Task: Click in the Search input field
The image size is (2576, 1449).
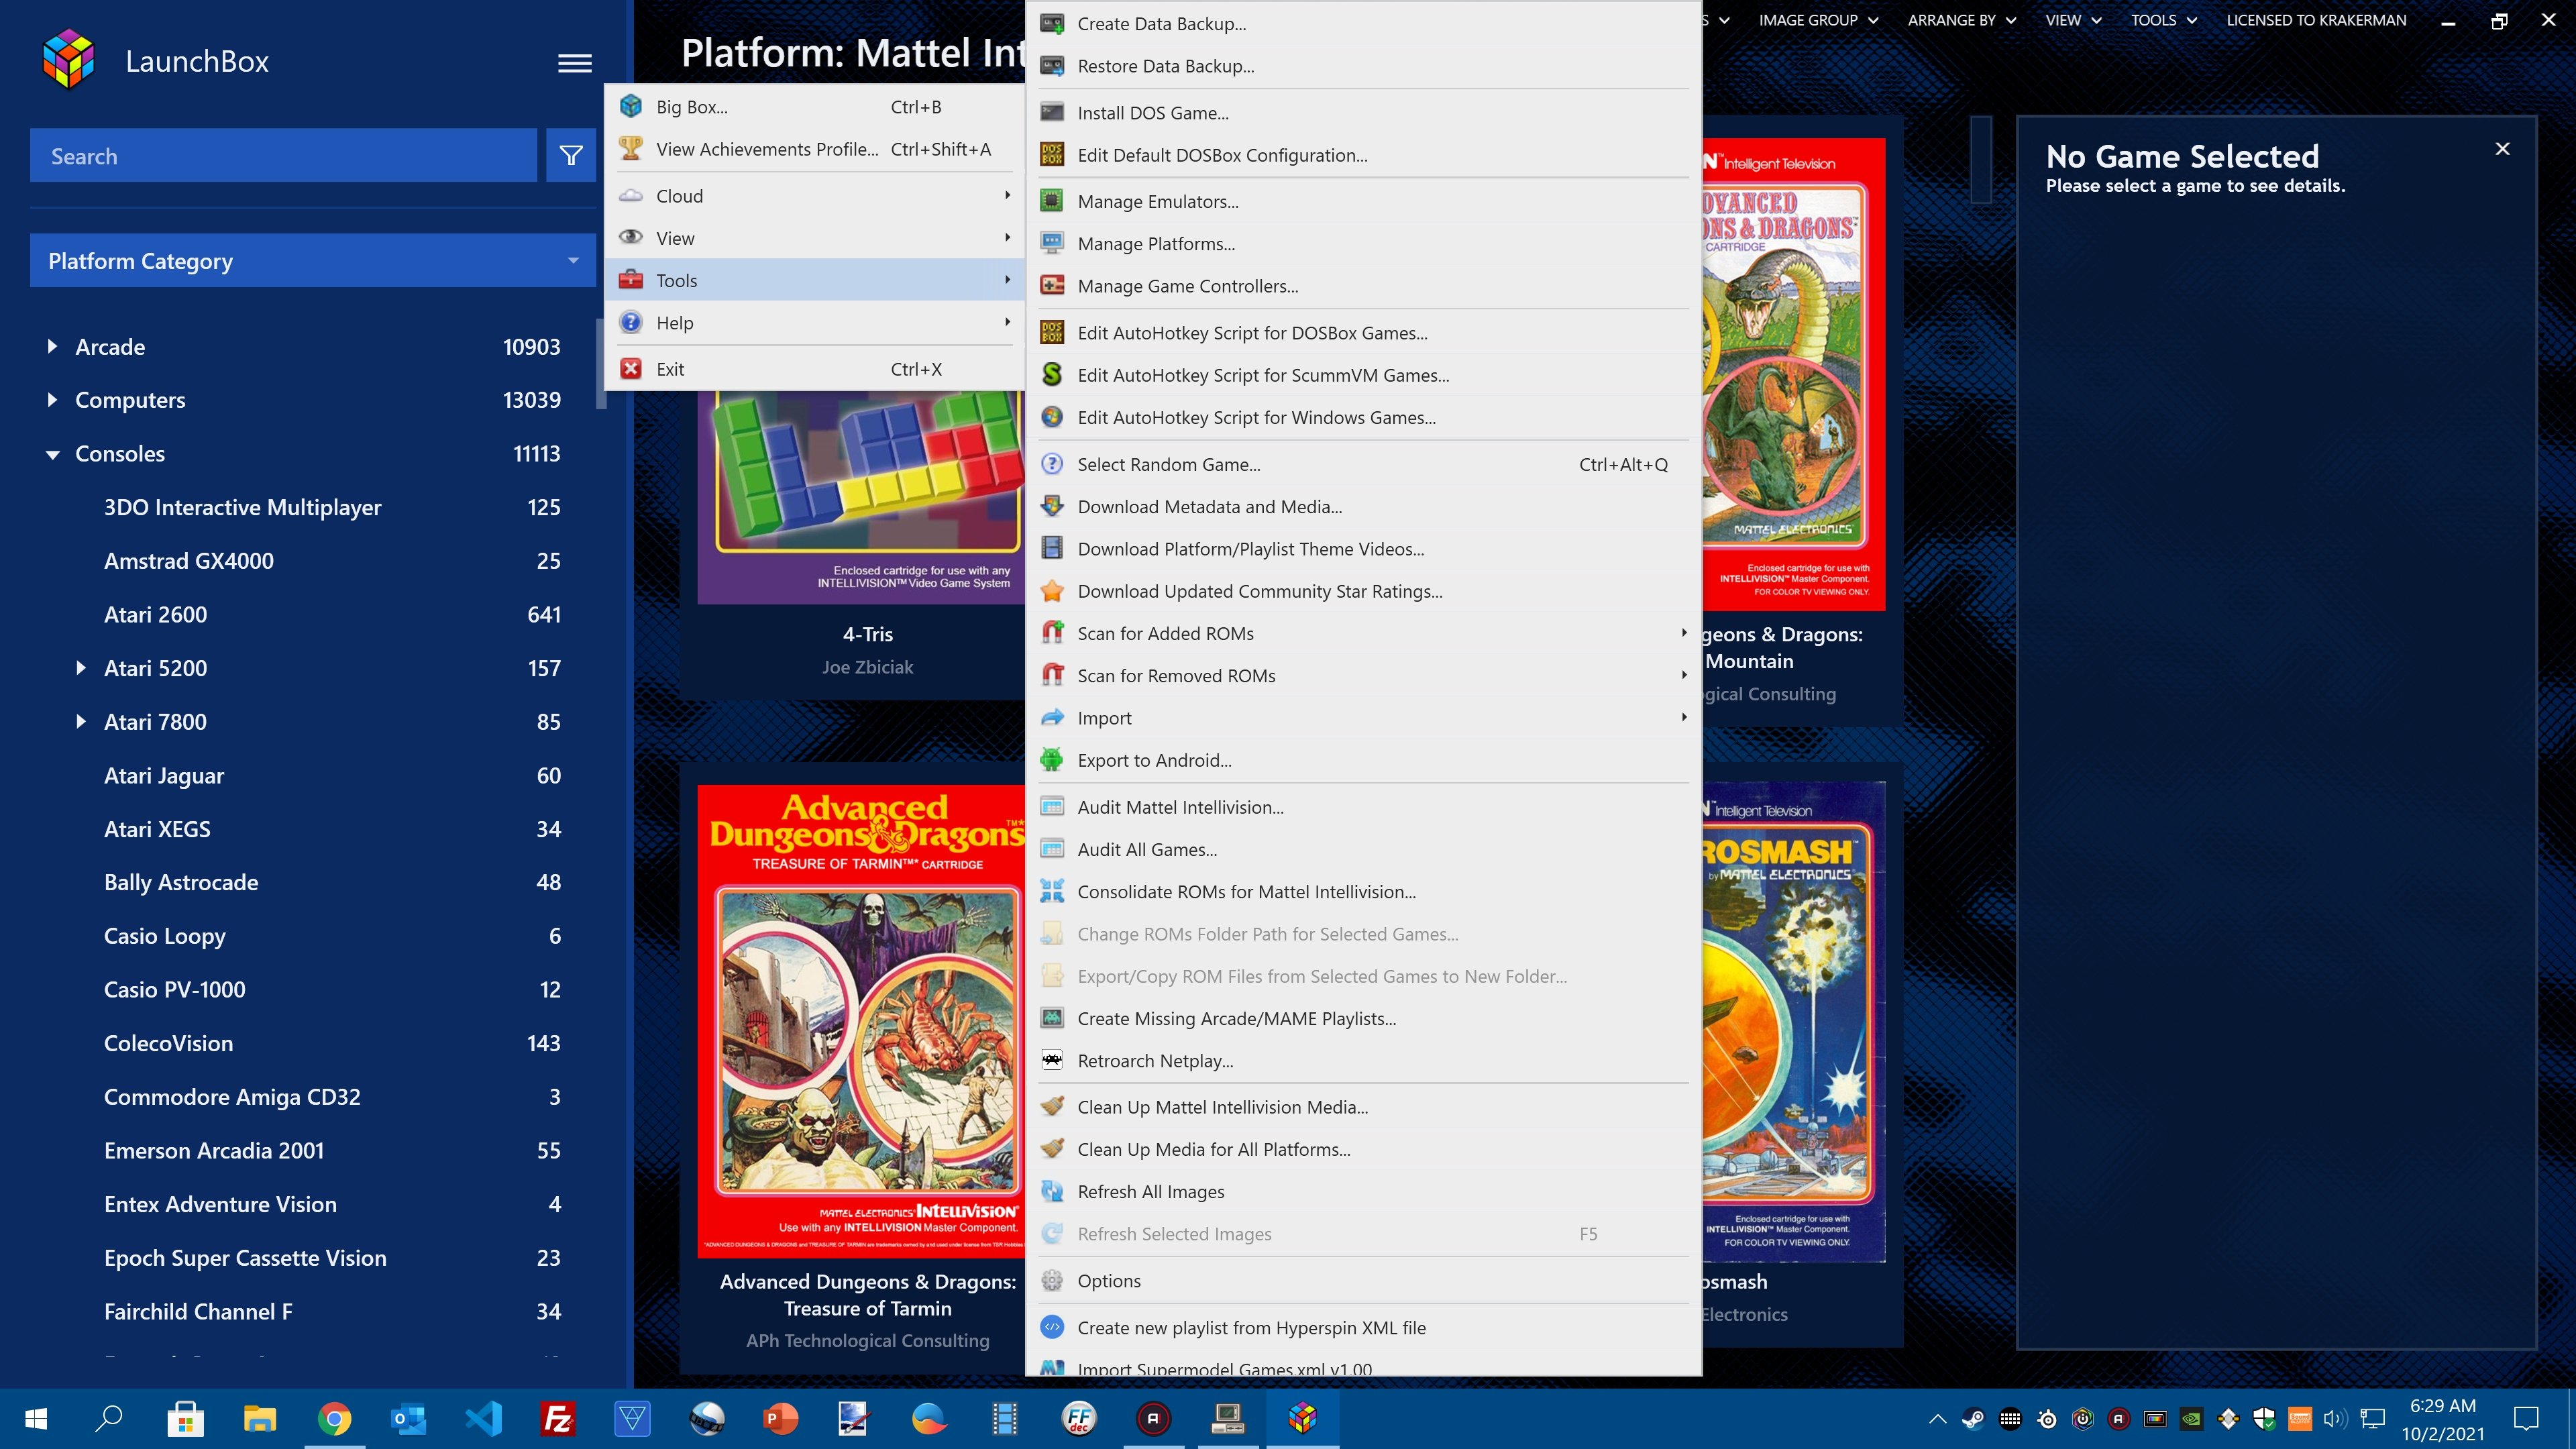Action: click(284, 156)
